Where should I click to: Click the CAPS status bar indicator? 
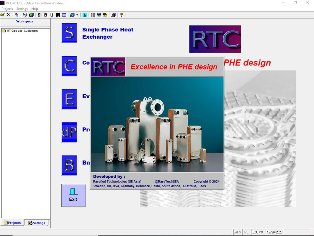coord(237,232)
